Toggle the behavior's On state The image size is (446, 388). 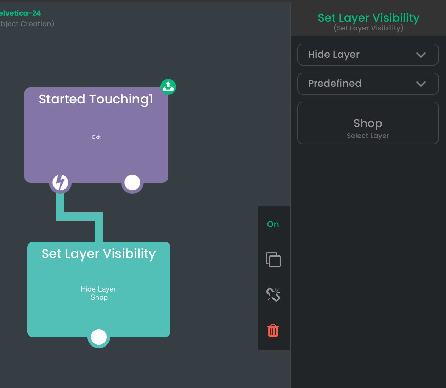point(273,224)
